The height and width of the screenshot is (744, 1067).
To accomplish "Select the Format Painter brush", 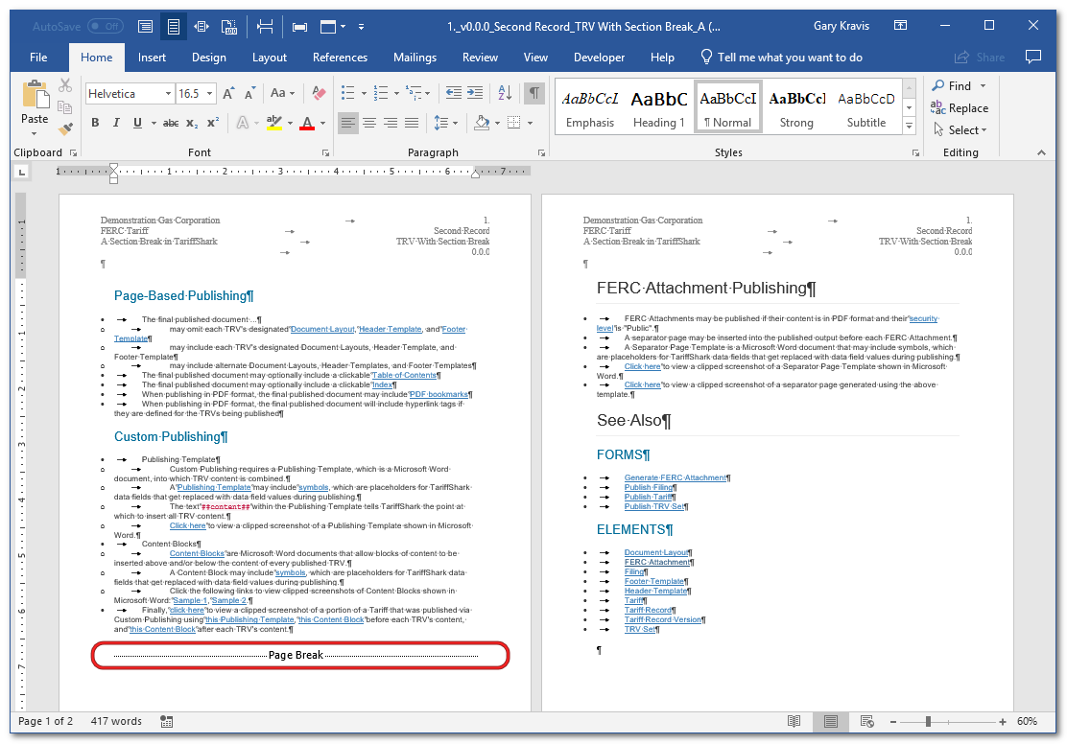I will click(x=65, y=128).
